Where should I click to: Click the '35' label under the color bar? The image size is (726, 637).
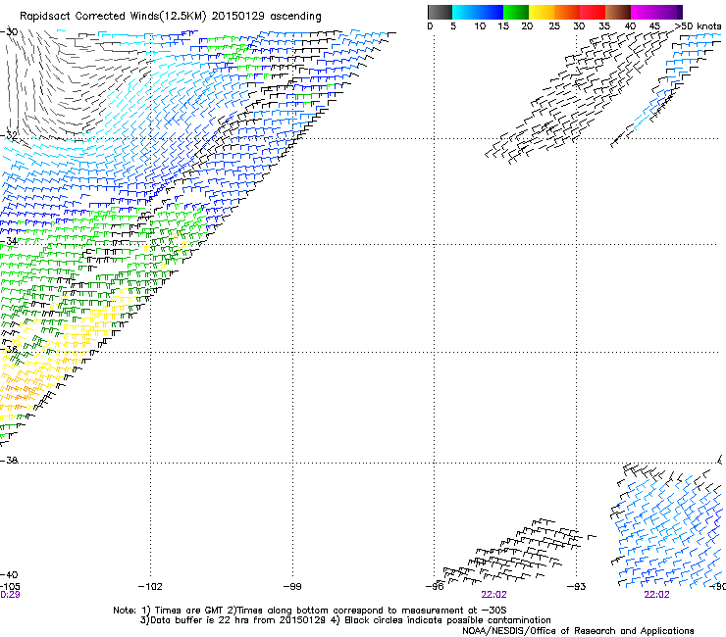(604, 26)
